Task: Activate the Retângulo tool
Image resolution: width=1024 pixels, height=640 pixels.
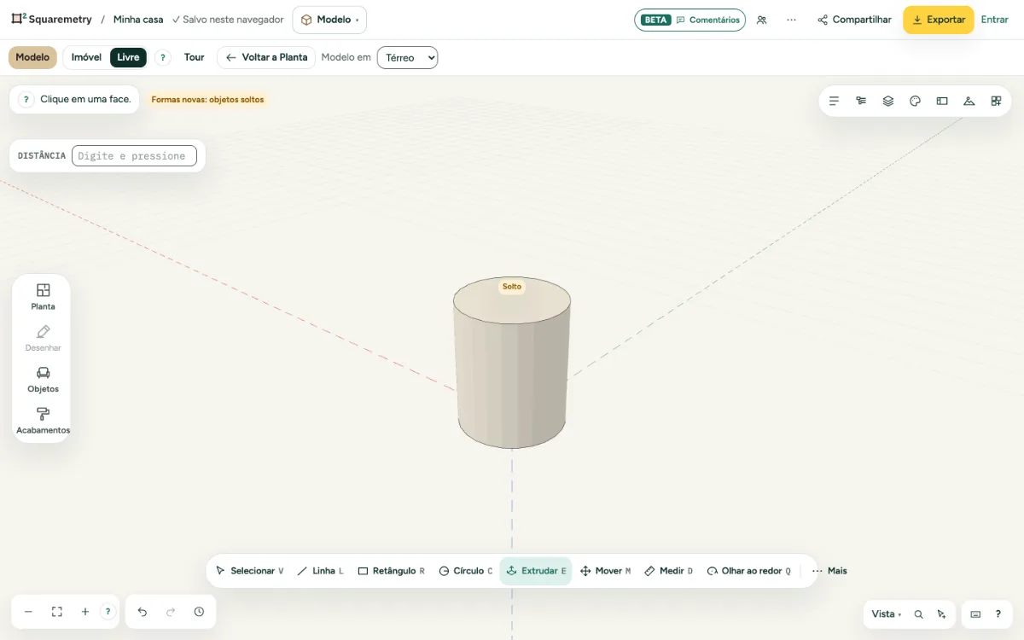Action: pos(391,571)
